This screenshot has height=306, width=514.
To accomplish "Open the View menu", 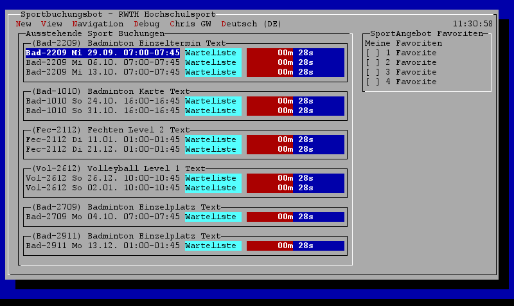I will click(x=51, y=24).
